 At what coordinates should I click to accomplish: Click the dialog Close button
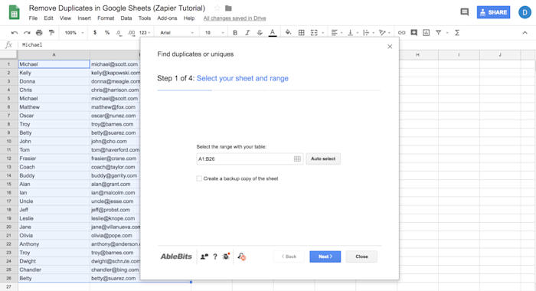click(361, 257)
